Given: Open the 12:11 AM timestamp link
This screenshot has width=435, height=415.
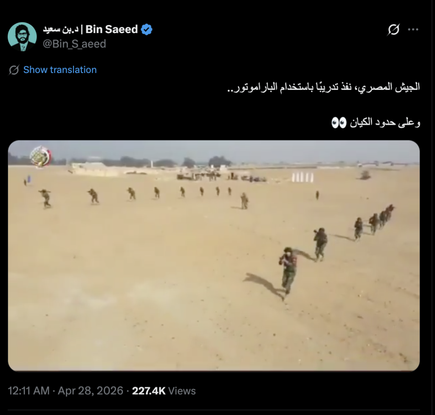Looking at the screenshot, I should (28, 391).
